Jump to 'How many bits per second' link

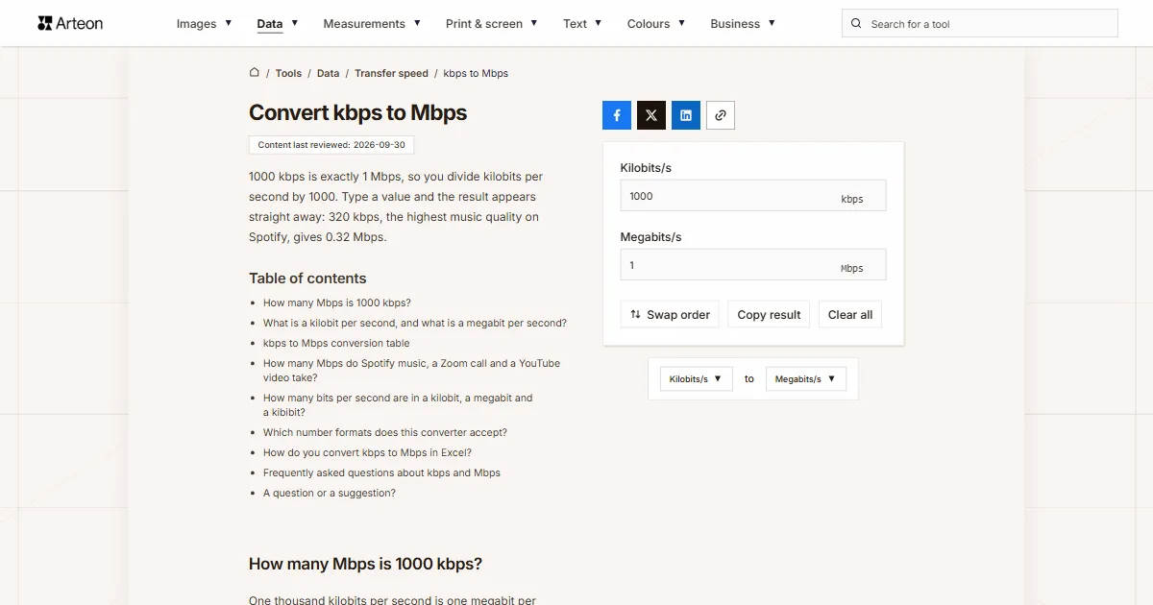pyautogui.click(x=398, y=405)
